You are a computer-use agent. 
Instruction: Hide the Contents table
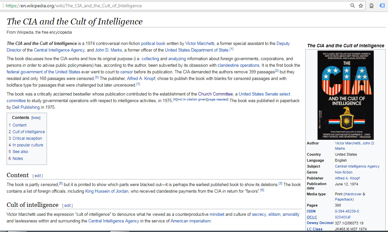point(36,118)
